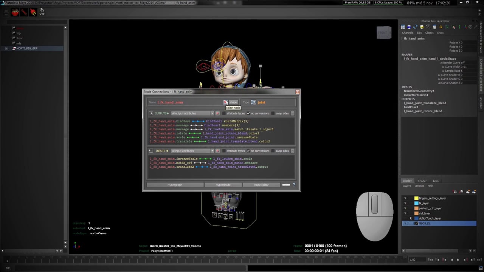Click the play forward button
The height and width of the screenshot is (272, 484).
[x=458, y=260]
